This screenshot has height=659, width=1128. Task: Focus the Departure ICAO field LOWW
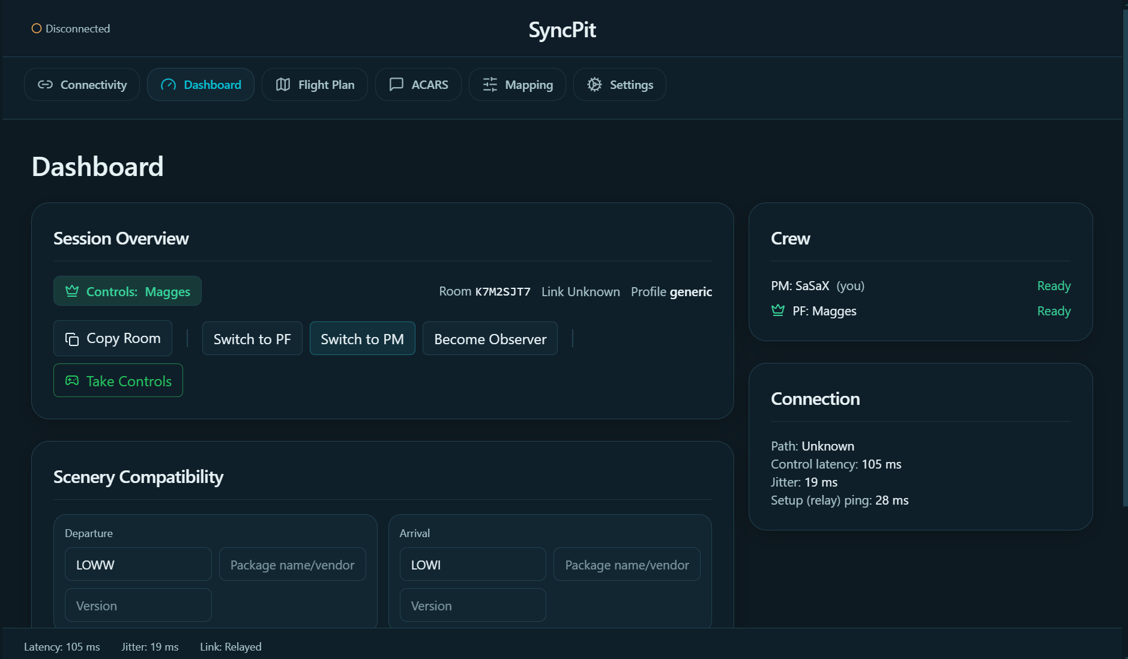pos(138,565)
